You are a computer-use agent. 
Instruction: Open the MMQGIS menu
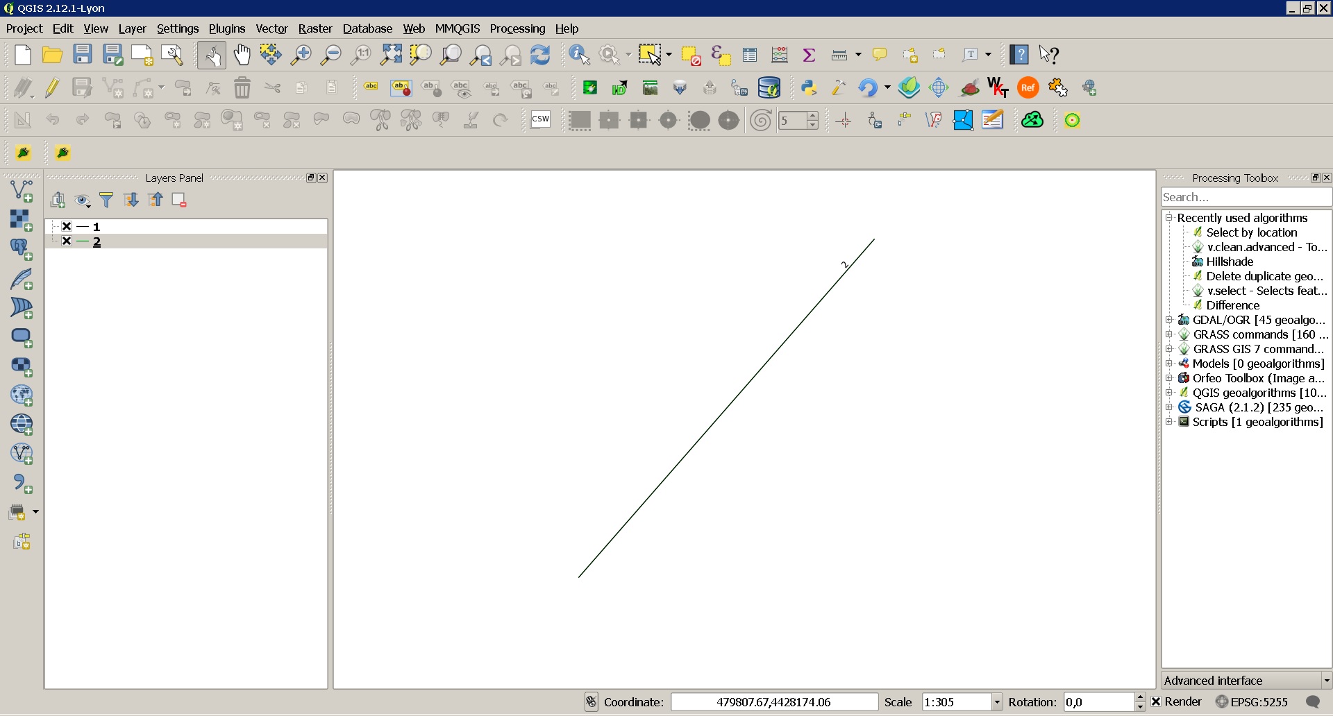pyautogui.click(x=458, y=28)
